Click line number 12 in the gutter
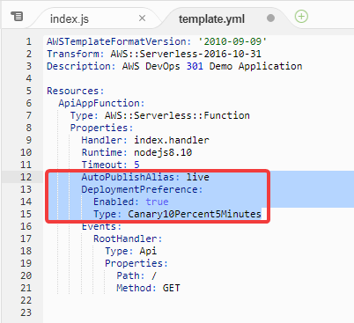 26,177
